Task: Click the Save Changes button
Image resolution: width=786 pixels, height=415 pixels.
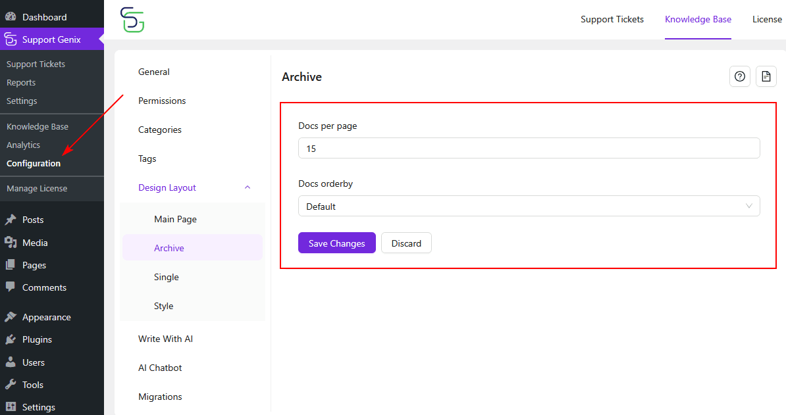Action: [x=336, y=243]
